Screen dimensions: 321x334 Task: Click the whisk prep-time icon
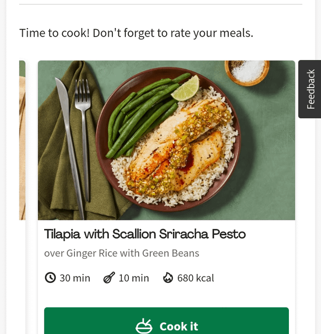[109, 278]
